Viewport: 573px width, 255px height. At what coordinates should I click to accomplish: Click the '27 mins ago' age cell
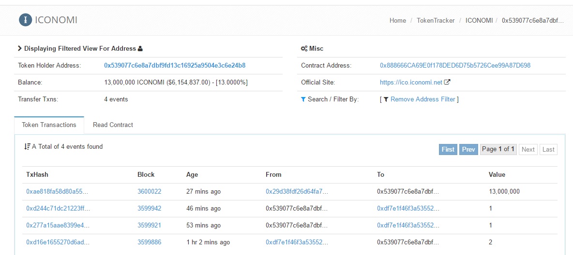click(x=203, y=192)
